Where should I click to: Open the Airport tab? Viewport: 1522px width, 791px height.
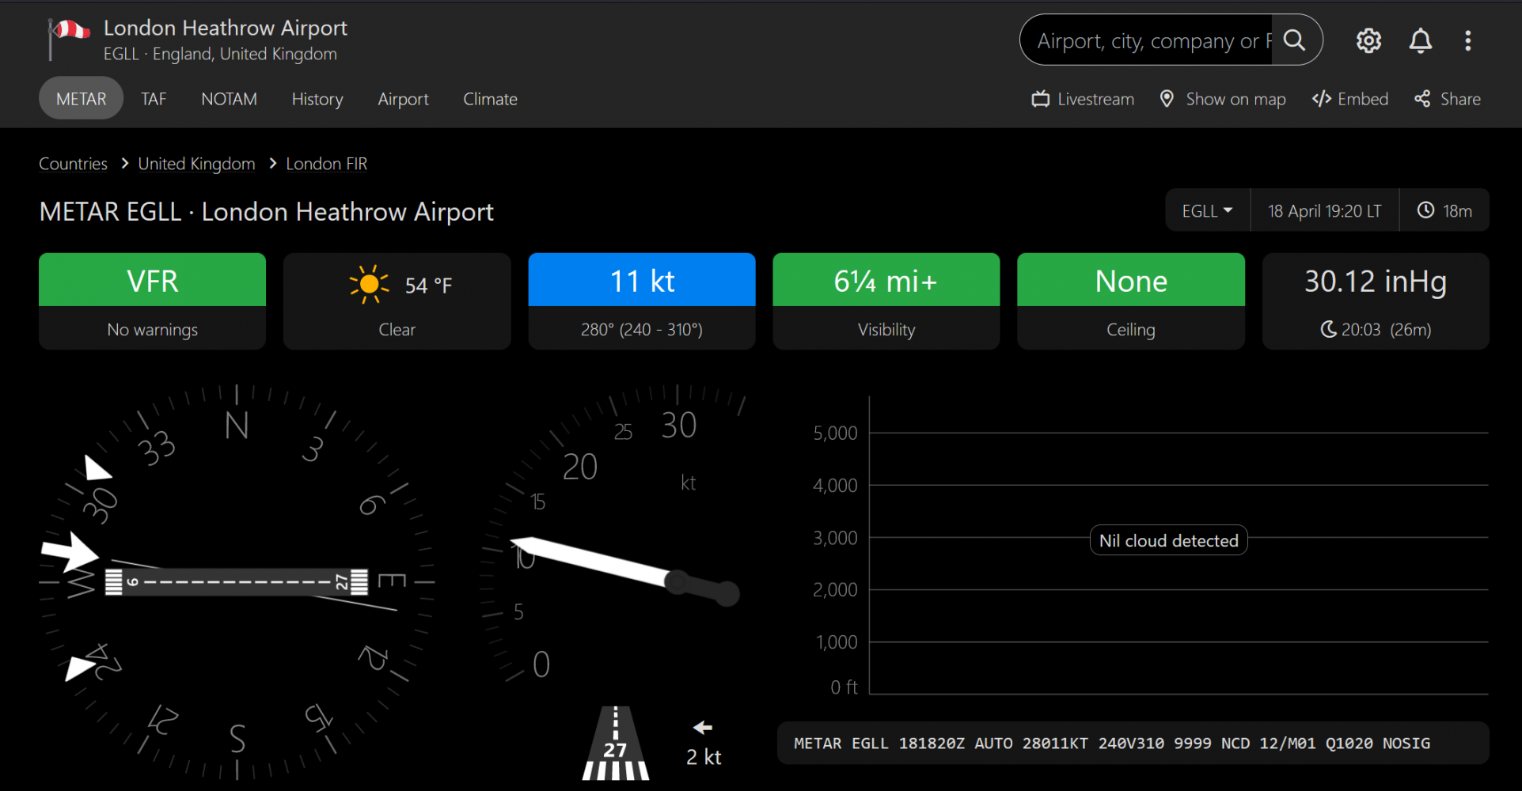pos(403,99)
